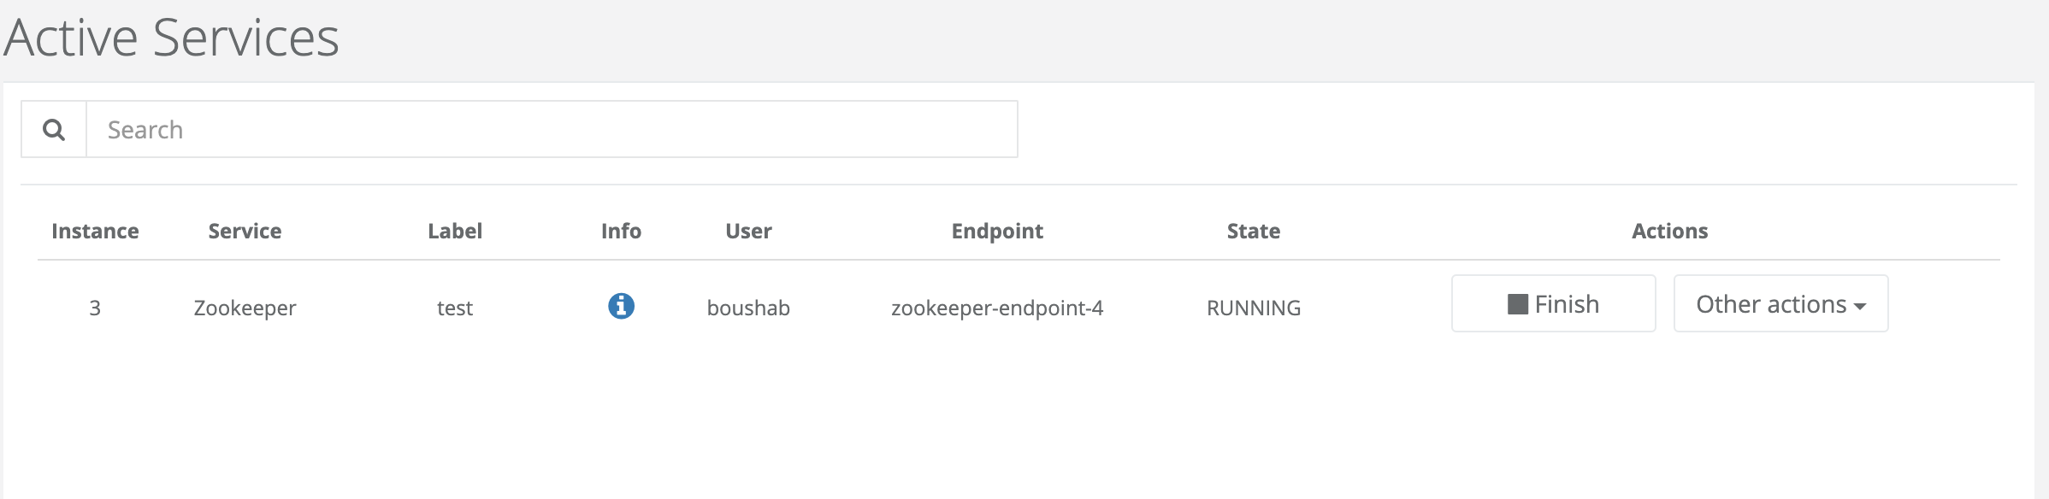Viewport: 2049px width, 499px height.
Task: Open the blue info icon for Zookeeper
Action: [621, 306]
